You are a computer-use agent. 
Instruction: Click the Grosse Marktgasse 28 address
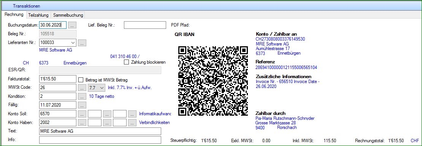(276, 123)
